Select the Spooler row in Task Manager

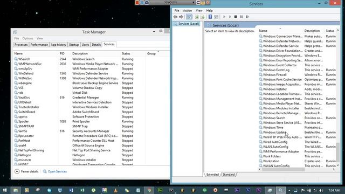point(91,121)
